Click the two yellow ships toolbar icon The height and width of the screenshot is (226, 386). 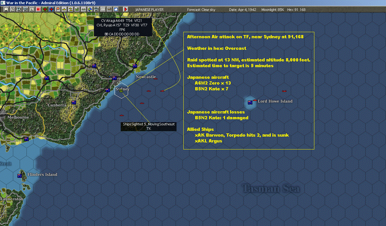71,9
